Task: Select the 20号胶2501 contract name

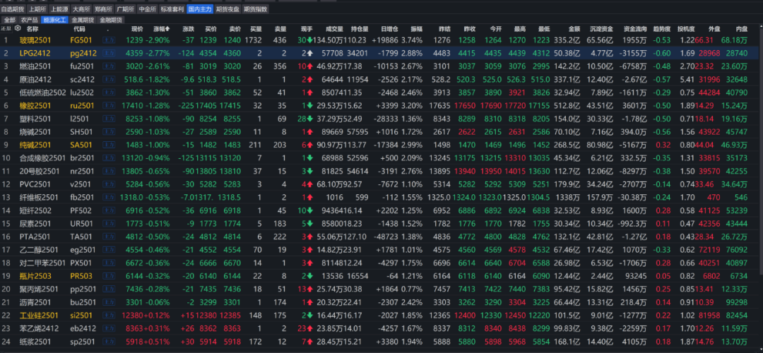Action: coord(39,171)
